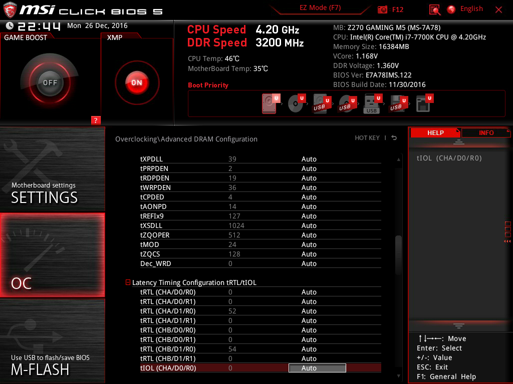Select the tRTL (CHB/D0/R1) row

[261, 339]
